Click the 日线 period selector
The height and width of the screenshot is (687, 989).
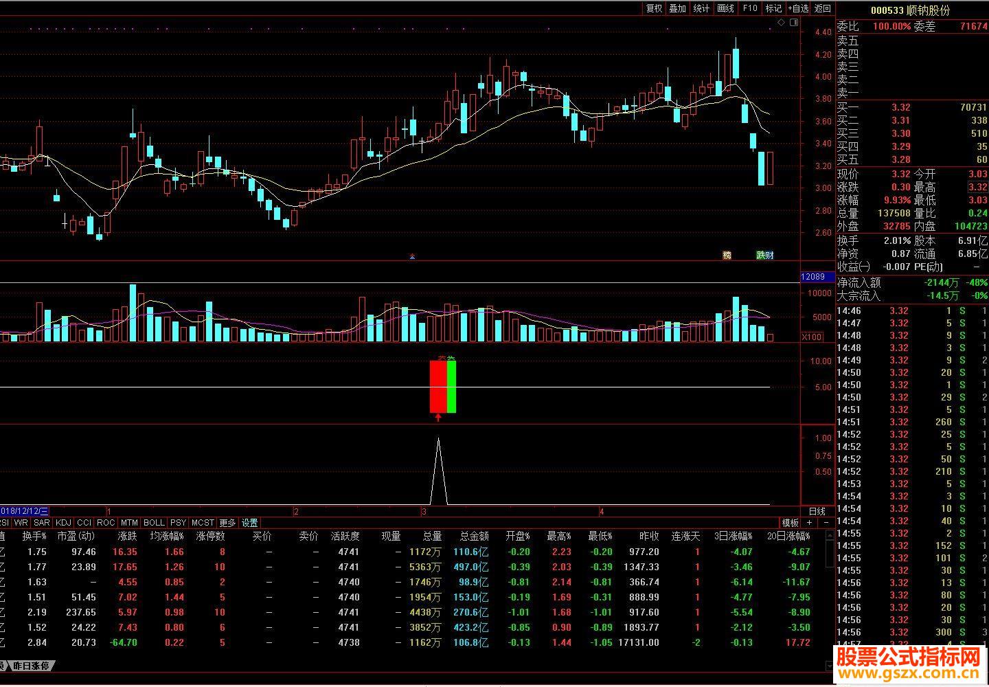817,511
